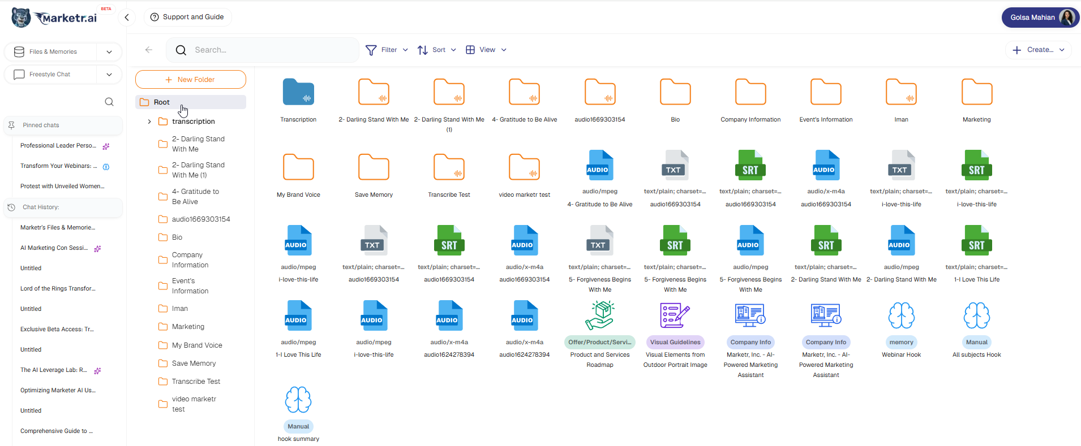Select audio1669303154 in the folder tree
Viewport: 1081px width, 446px height.
201,219
